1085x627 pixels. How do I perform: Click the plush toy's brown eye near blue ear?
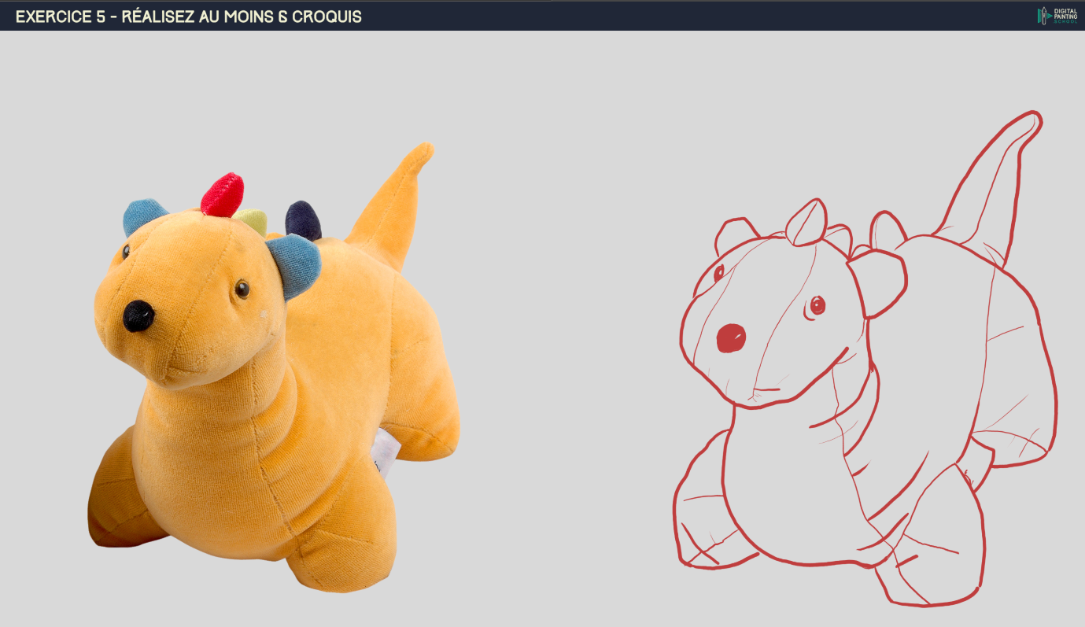(242, 289)
